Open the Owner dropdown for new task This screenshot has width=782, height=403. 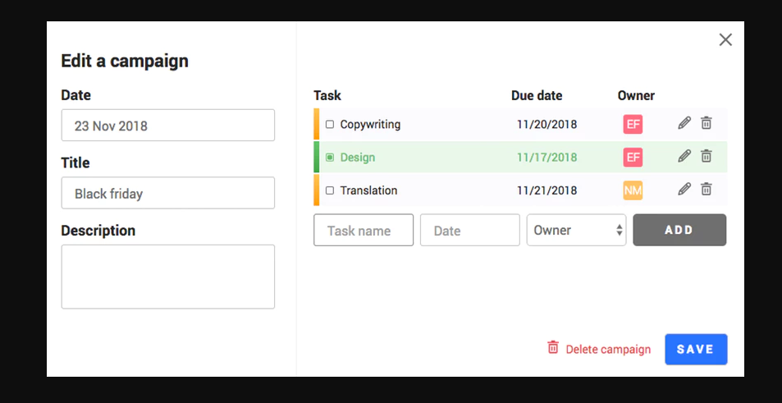coord(576,230)
